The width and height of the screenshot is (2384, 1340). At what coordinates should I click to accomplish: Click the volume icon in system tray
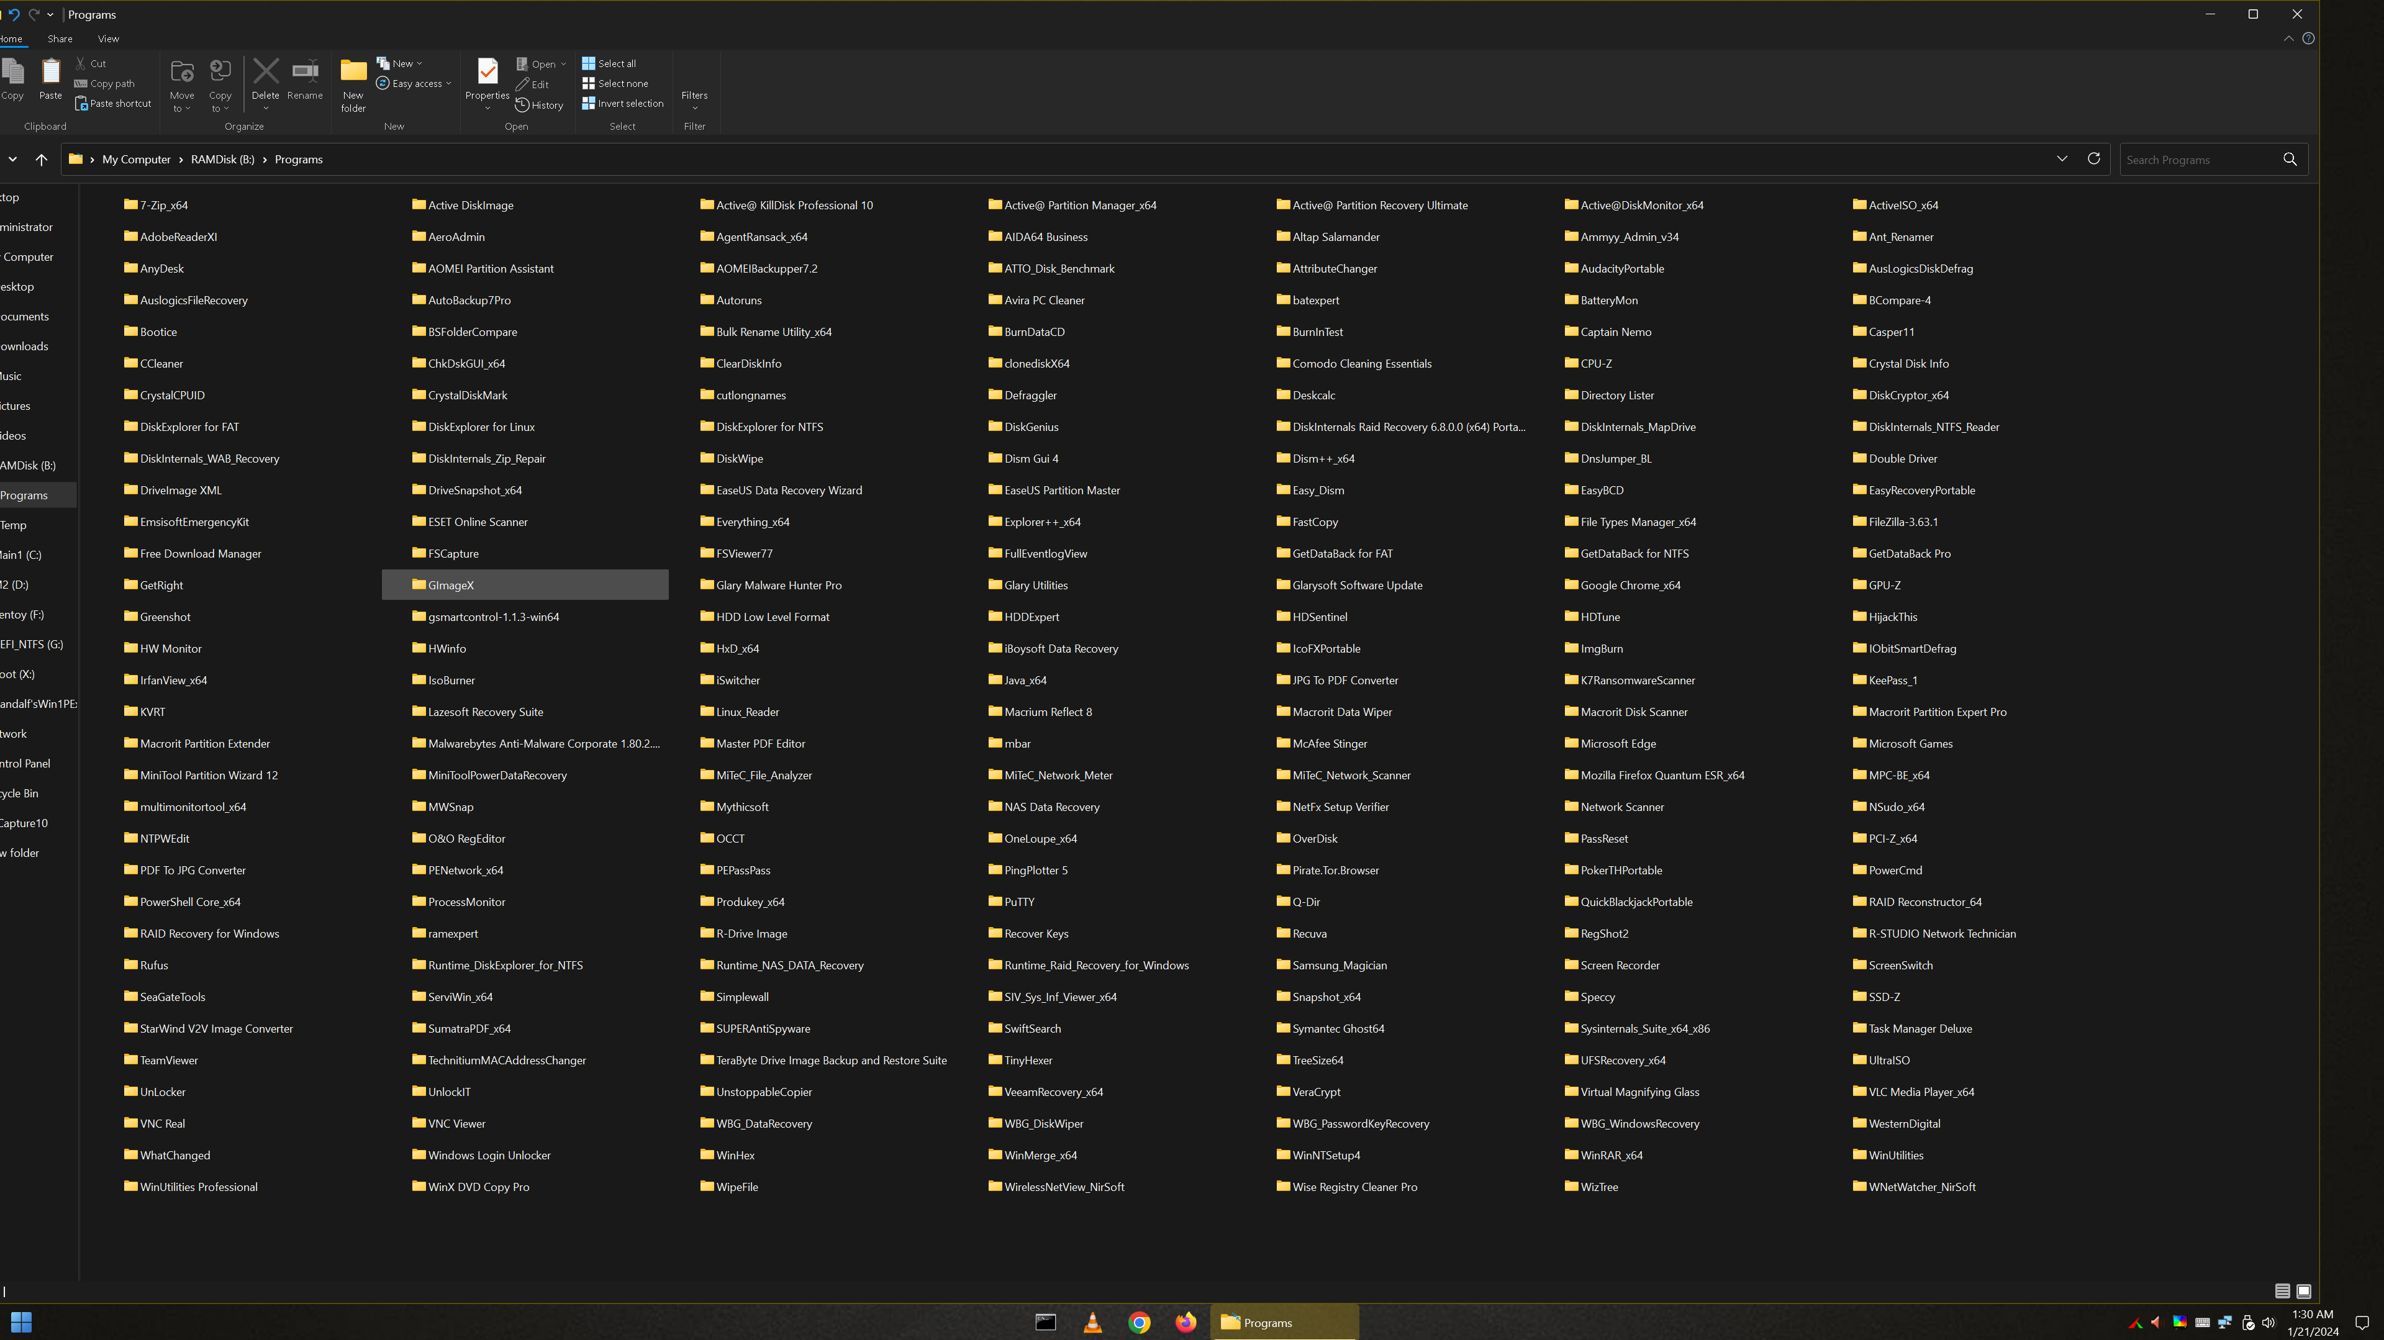tap(2268, 1323)
